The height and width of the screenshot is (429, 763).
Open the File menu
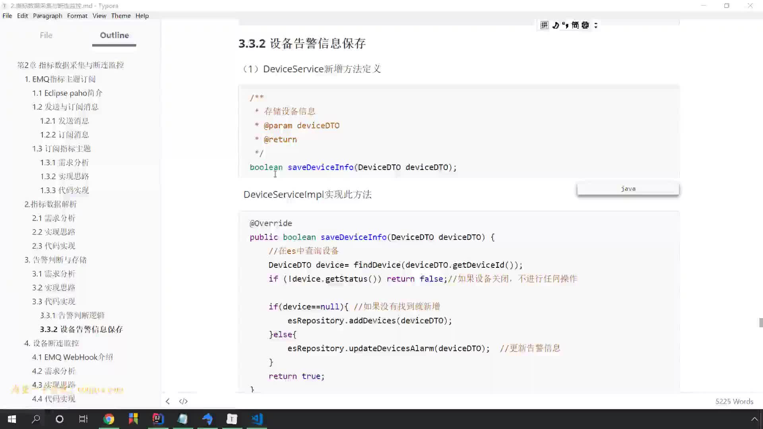(x=7, y=16)
